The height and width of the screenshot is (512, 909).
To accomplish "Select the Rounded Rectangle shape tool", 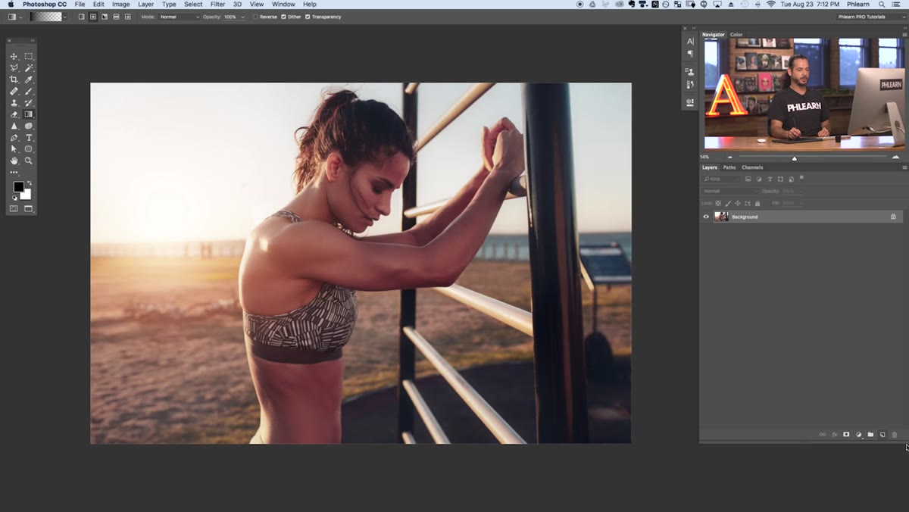I will (29, 149).
